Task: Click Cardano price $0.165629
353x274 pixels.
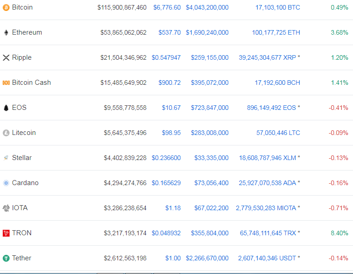Action: coord(166,183)
